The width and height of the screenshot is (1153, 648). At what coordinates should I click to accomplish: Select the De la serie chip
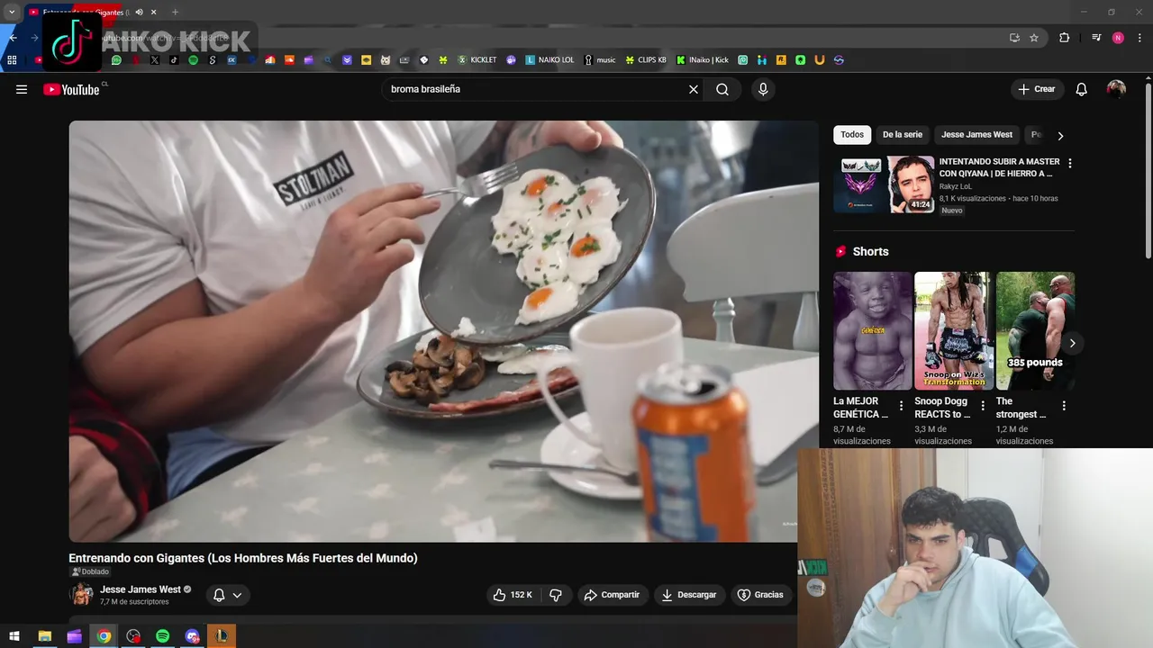pos(903,135)
